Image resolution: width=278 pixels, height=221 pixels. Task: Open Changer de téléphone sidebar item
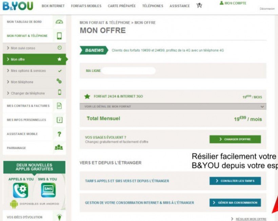27,93
